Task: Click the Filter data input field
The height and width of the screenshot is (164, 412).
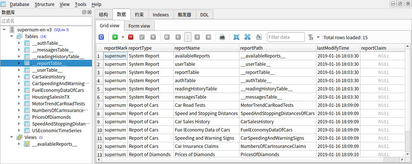Action: [286, 37]
